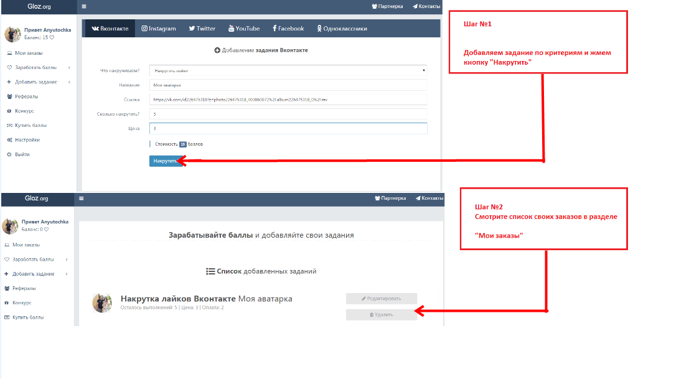Click the Twitter bird icon
Image resolution: width=694 pixels, height=379 pixels.
(x=192, y=29)
